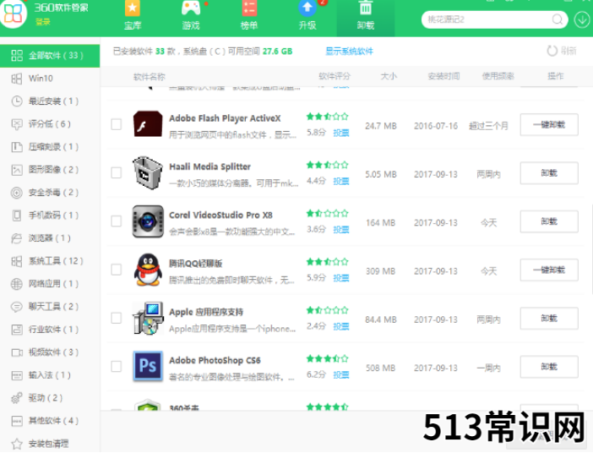This screenshot has width=593, height=453.
Task: Select 压缩刻录 (1) category
Action: tap(50, 146)
